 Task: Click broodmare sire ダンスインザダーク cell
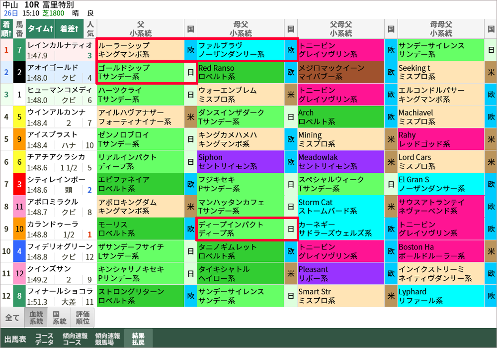click(241, 117)
